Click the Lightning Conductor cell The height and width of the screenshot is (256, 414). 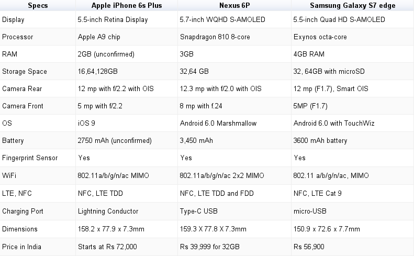pos(108,212)
